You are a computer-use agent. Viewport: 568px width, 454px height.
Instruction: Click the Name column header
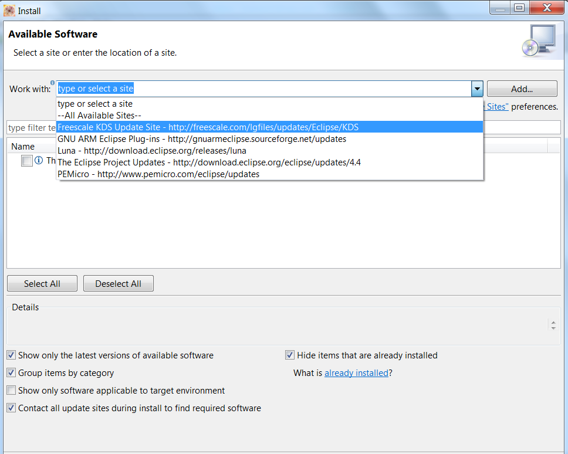click(23, 147)
